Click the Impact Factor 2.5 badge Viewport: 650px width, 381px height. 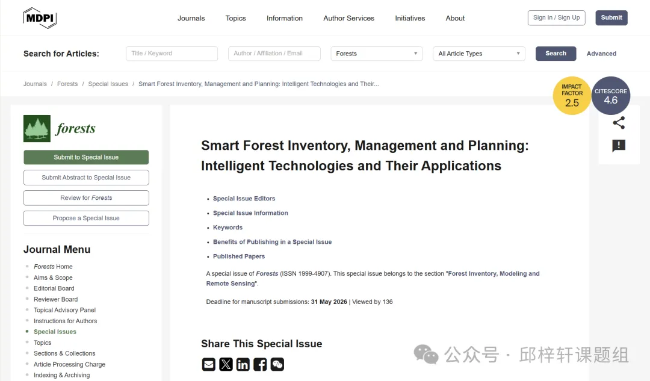point(572,96)
